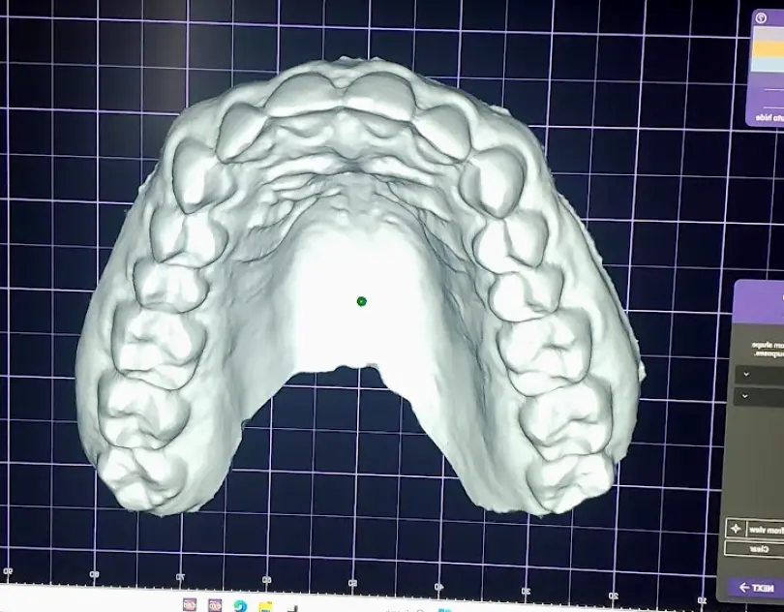The image size is (784, 612).
Task: Click the 'from view' button
Action: (x=766, y=530)
